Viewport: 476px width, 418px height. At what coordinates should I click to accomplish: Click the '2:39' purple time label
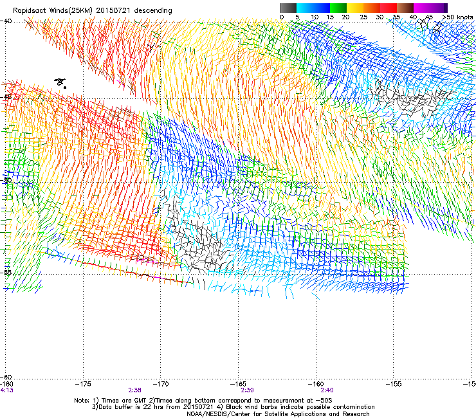[247, 390]
